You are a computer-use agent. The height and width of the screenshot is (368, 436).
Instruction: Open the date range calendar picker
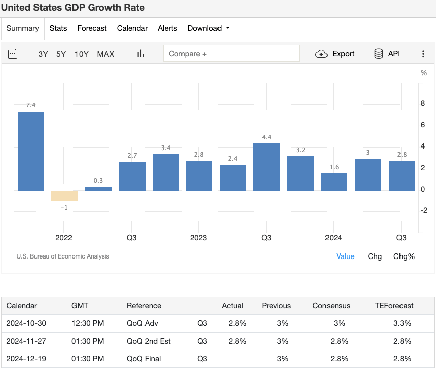14,53
